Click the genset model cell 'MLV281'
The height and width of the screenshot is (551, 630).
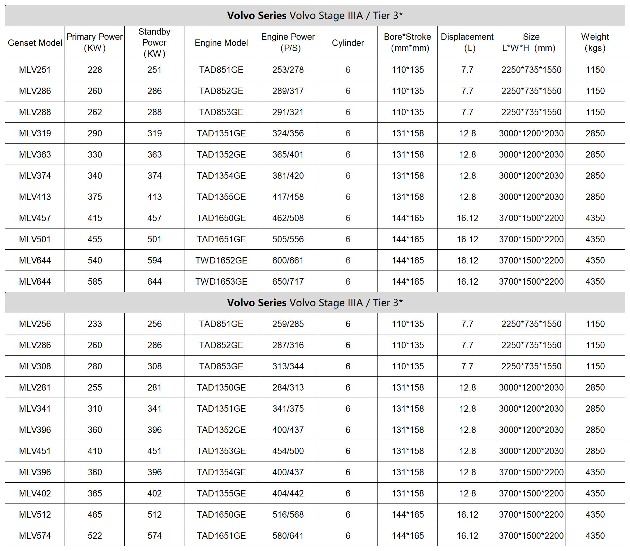tap(35, 387)
